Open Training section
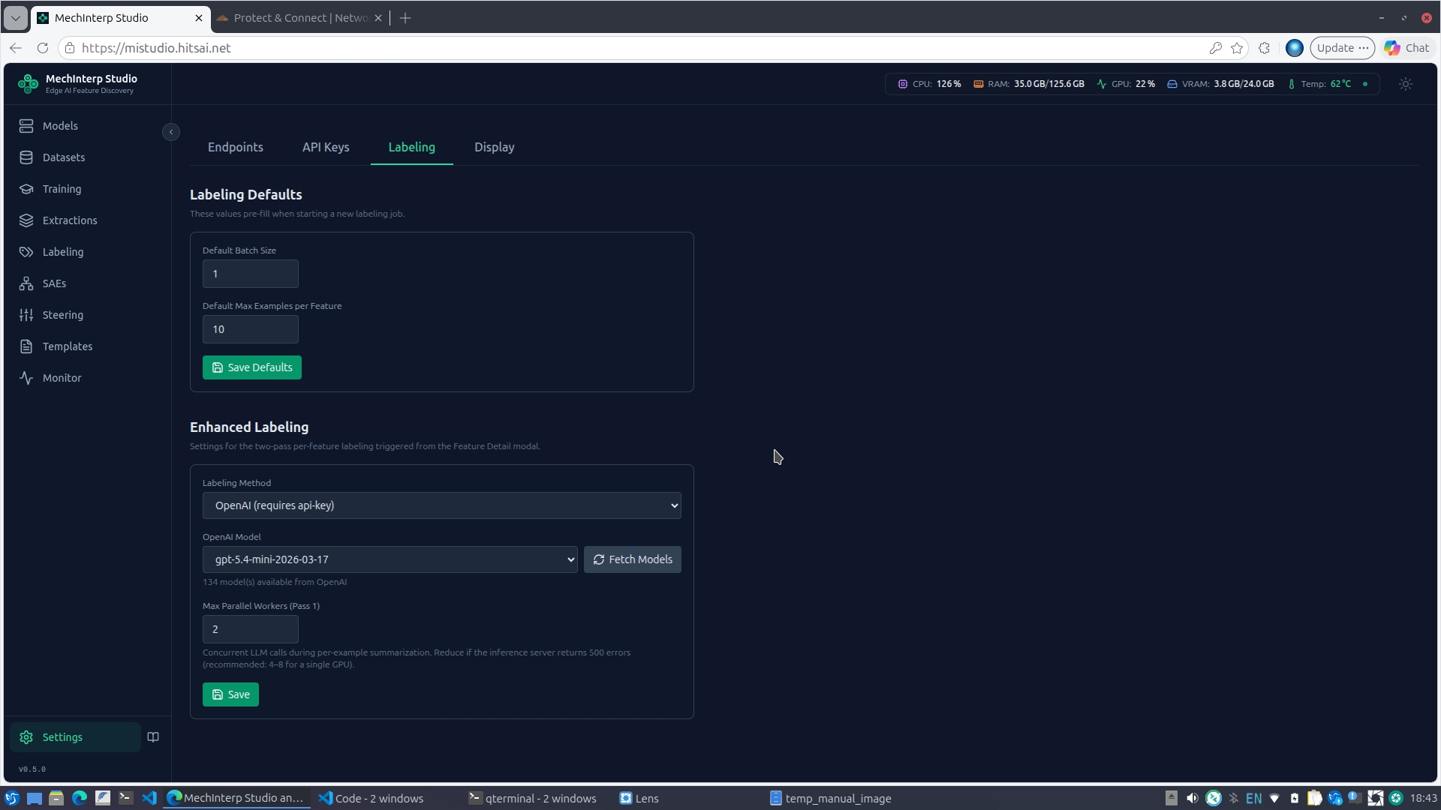 coord(62,189)
